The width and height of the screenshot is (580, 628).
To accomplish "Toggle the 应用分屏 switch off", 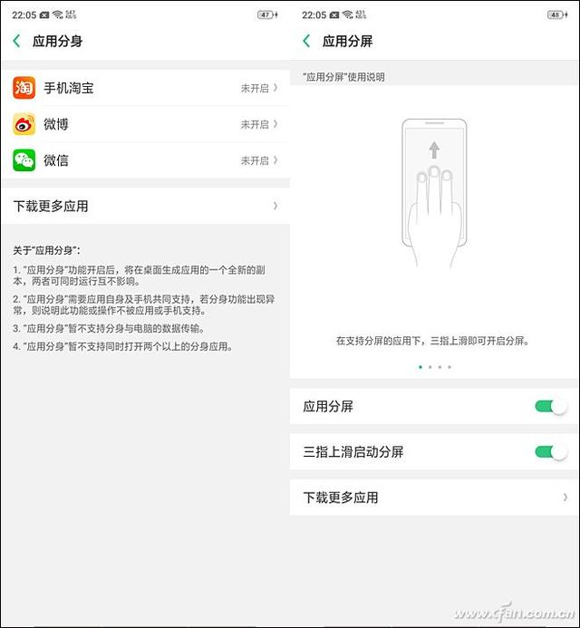I will point(551,407).
